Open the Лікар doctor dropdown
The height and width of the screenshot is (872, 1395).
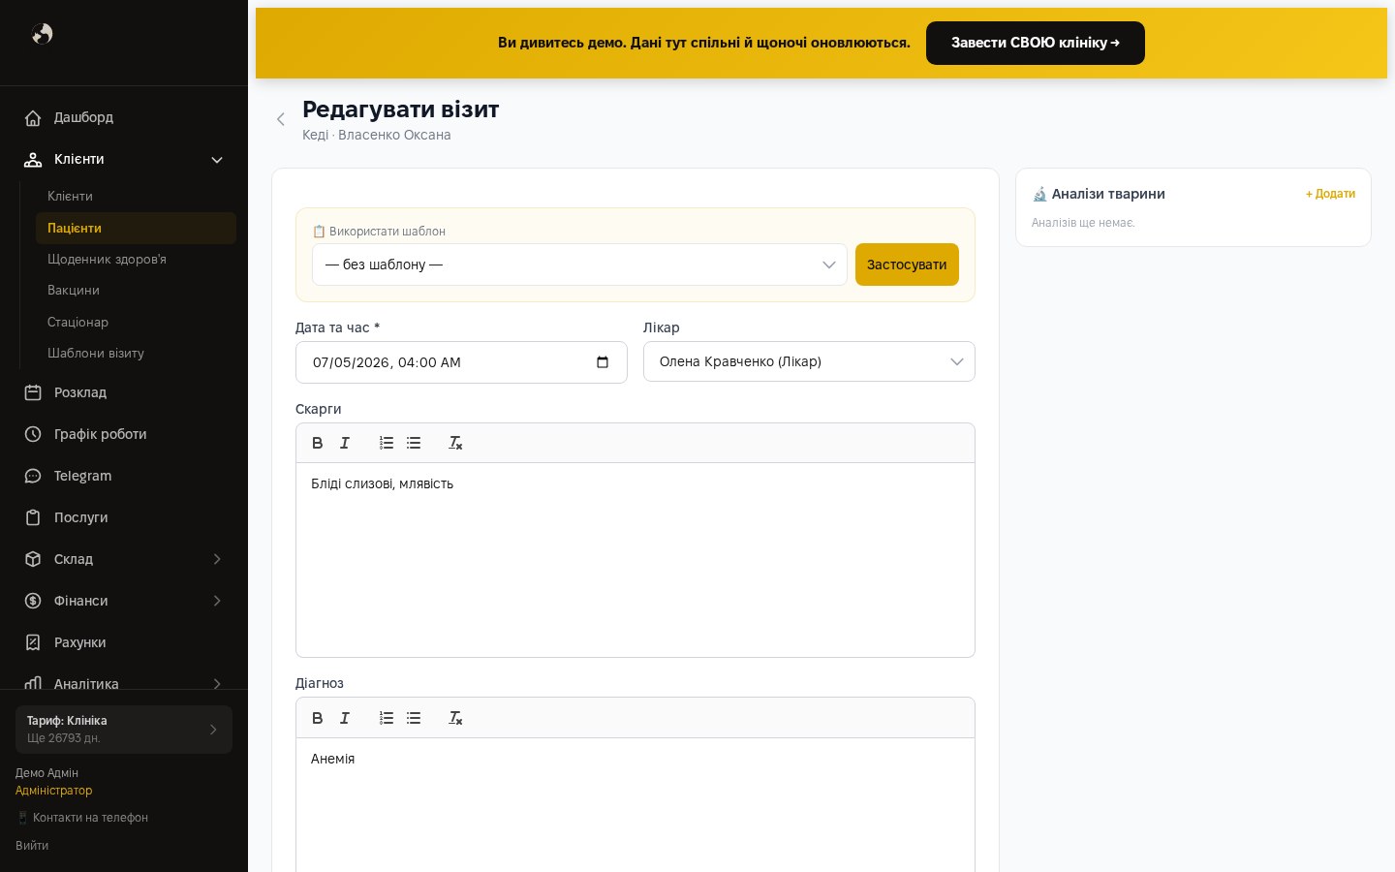tap(809, 361)
